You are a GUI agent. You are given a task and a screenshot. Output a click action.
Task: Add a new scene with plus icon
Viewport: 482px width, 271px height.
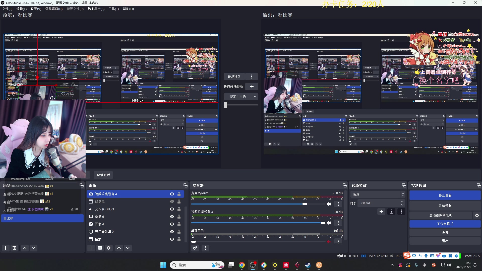6,248
